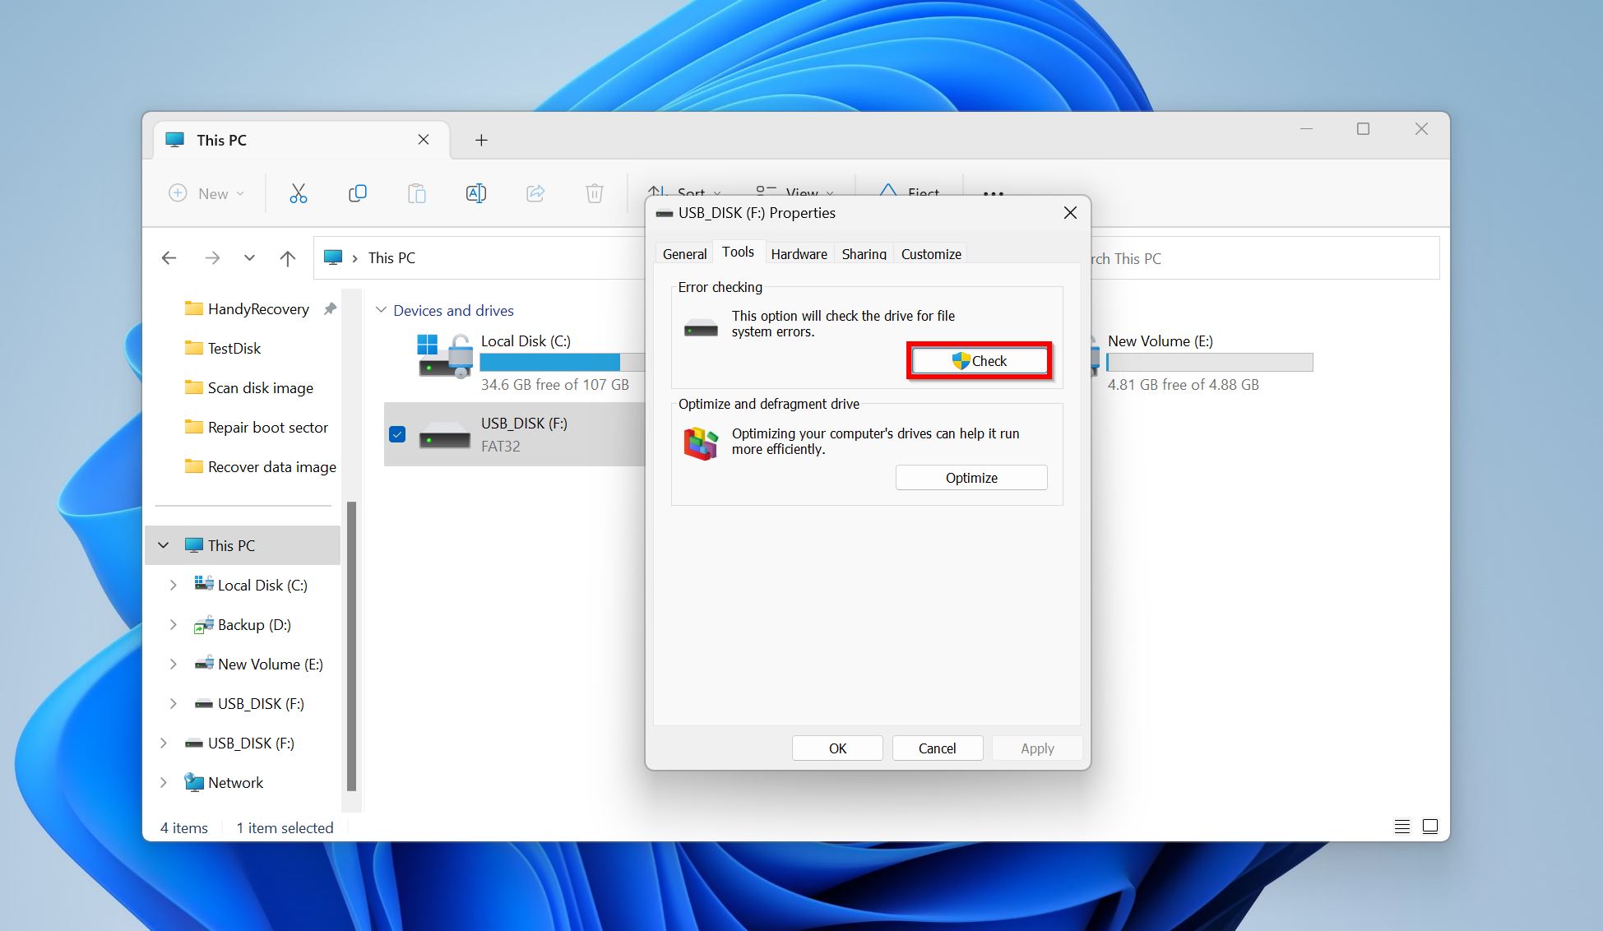Image resolution: width=1603 pixels, height=931 pixels.
Task: Expand Local Disk C: in sidebar
Action: tap(170, 584)
